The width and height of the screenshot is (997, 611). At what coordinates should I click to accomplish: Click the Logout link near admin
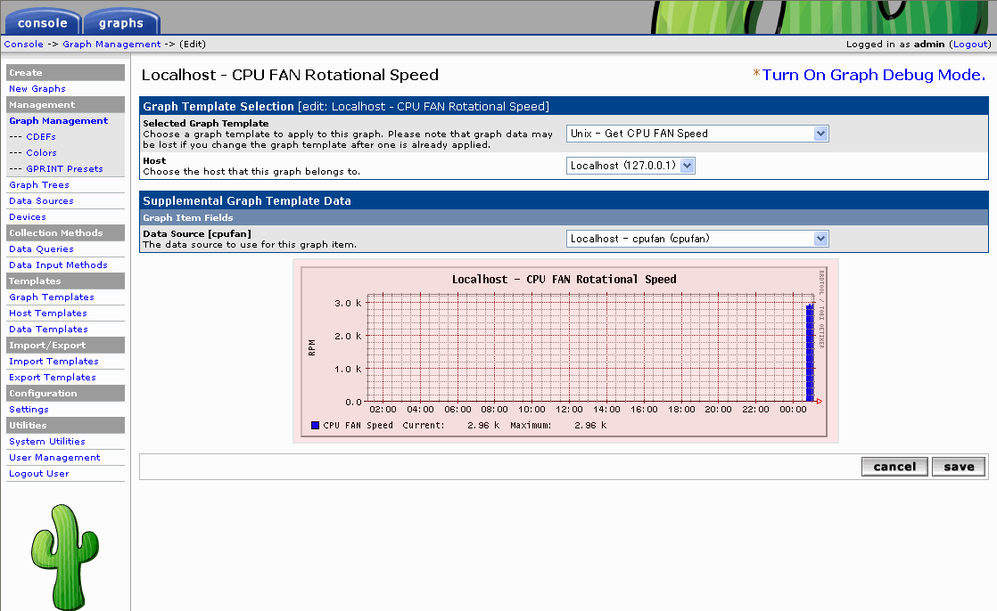(x=969, y=44)
